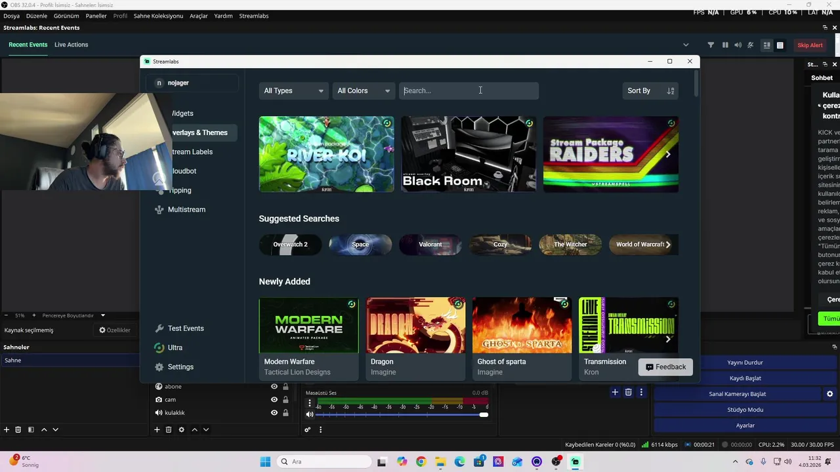840x472 pixels.
Task: Open the All Types dropdown
Action: coord(293,91)
